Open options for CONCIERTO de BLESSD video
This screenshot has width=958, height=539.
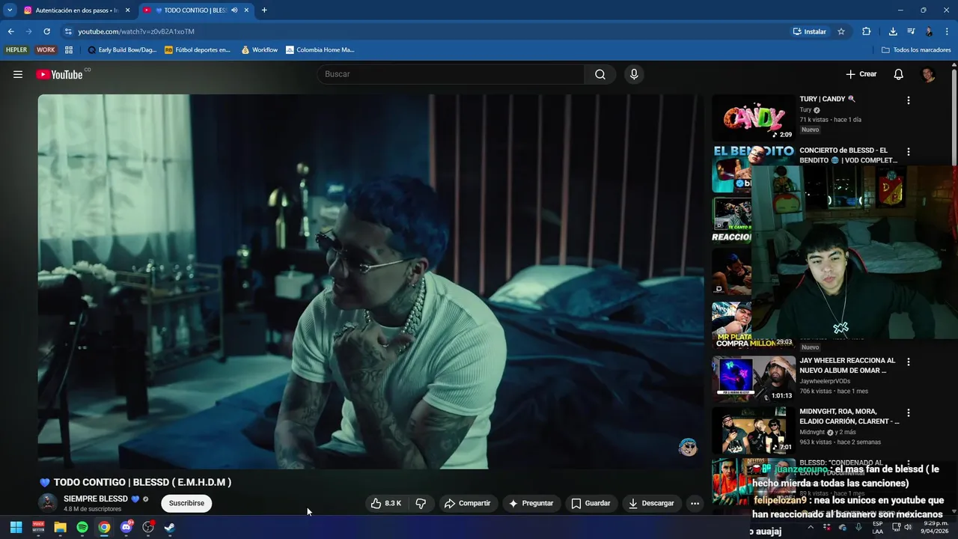tap(909, 151)
